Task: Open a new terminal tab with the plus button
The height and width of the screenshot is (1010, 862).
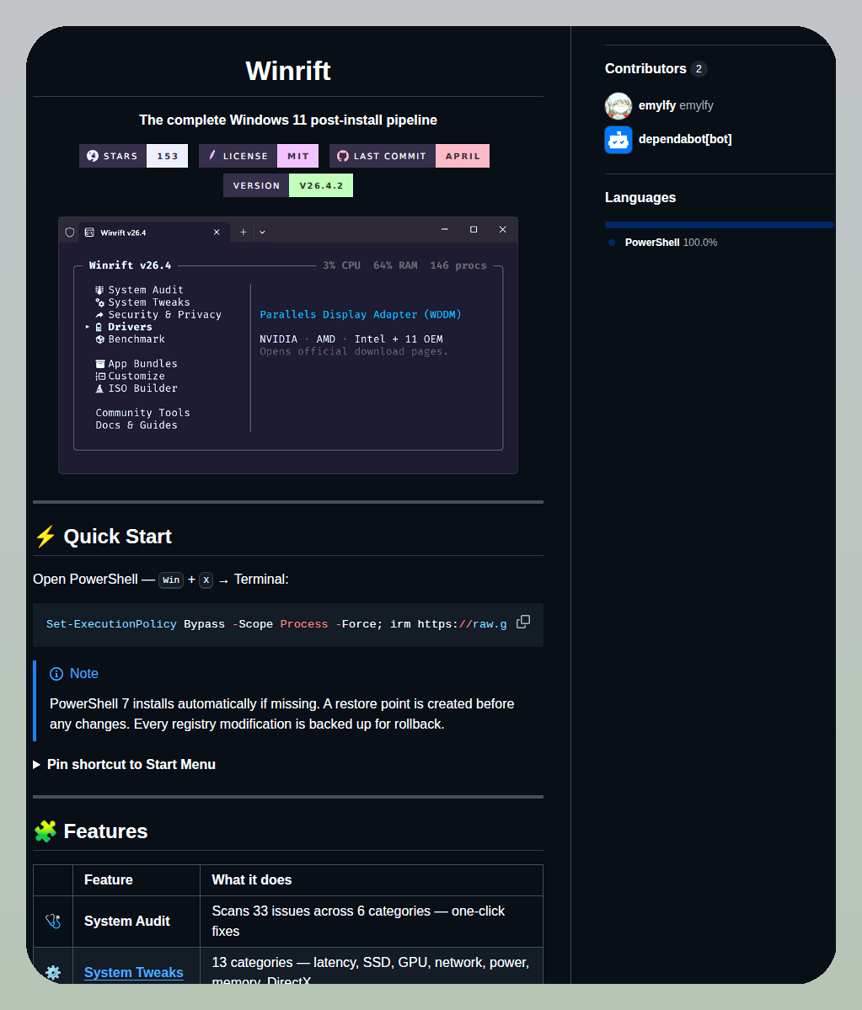Action: click(244, 232)
